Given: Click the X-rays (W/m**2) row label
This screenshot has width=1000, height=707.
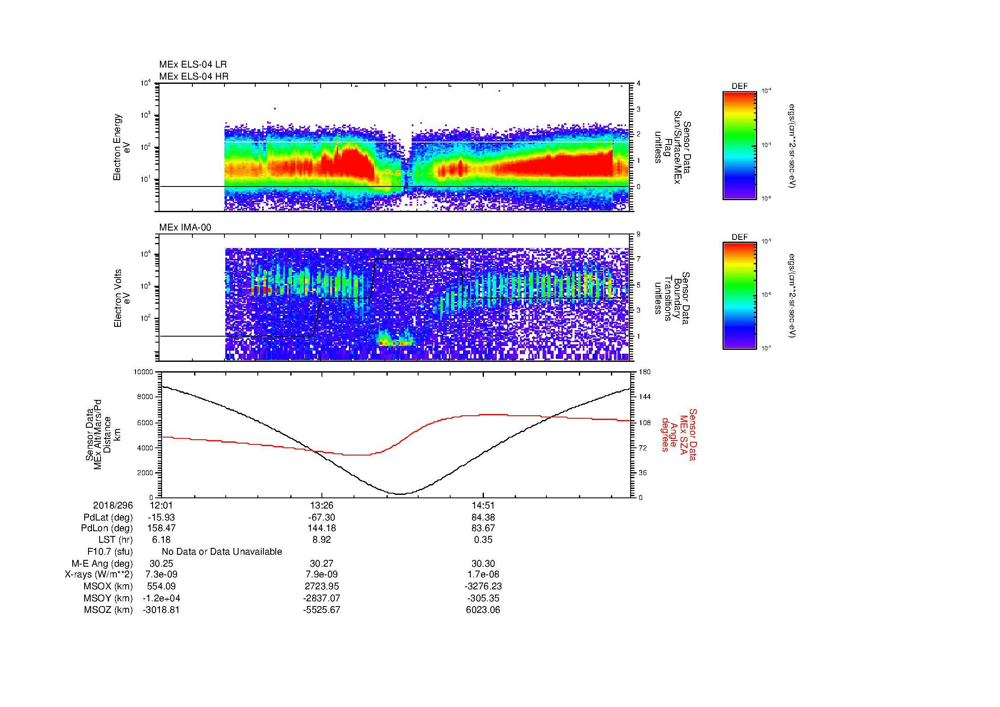Looking at the screenshot, I should click(x=99, y=574).
